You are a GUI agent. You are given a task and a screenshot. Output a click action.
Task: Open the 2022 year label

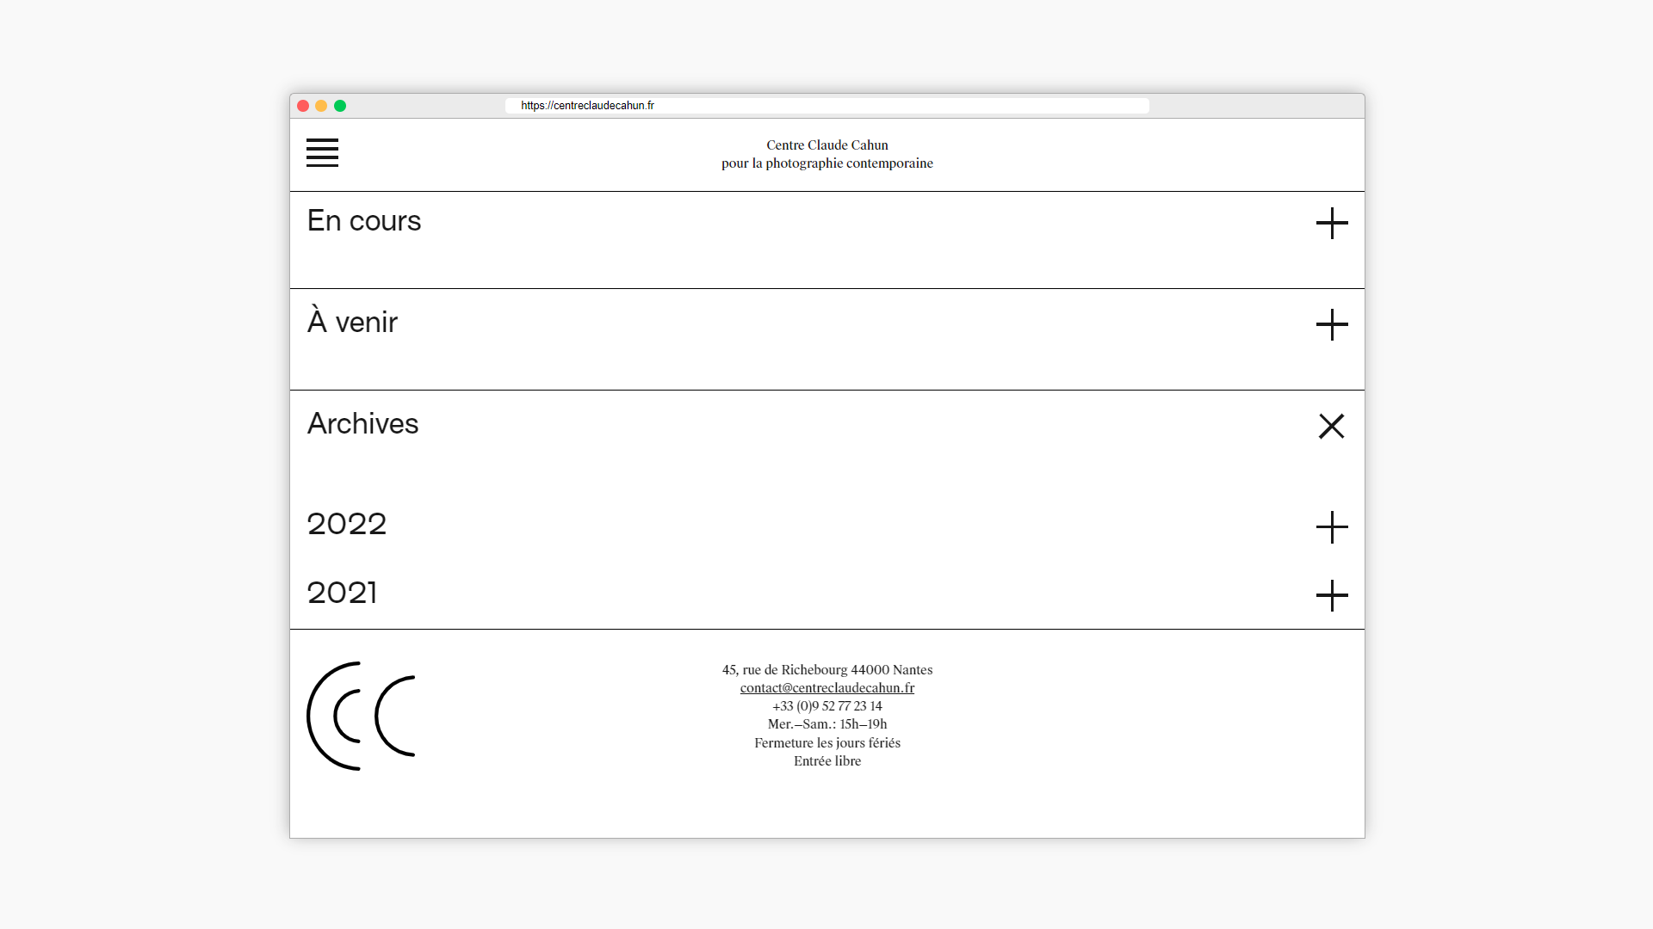point(347,524)
